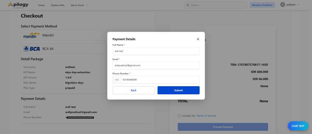Open the Chat Bot widget

(298, 126)
